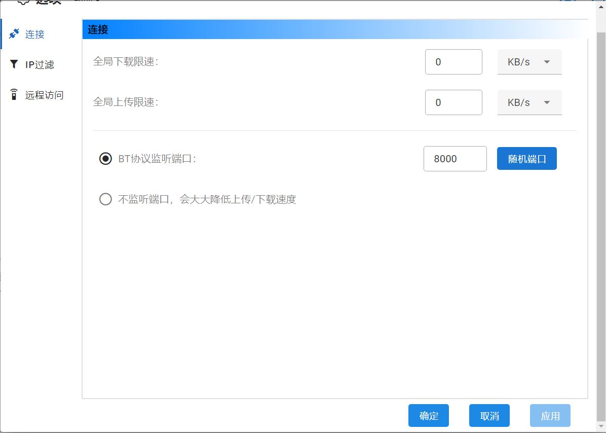The width and height of the screenshot is (606, 433).
Task: Cancel the dialog with 取消
Action: pyautogui.click(x=489, y=416)
